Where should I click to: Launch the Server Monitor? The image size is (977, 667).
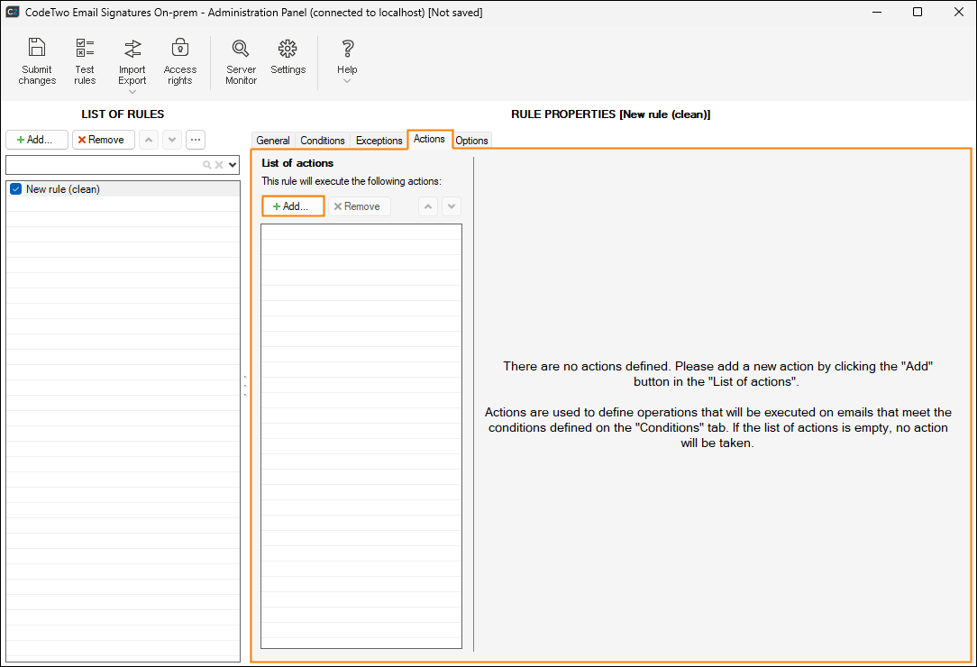tap(241, 49)
